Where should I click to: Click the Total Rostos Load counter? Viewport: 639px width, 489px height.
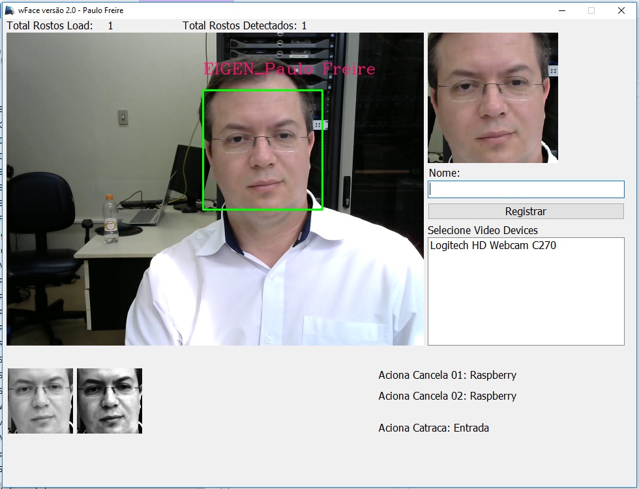[x=59, y=25]
